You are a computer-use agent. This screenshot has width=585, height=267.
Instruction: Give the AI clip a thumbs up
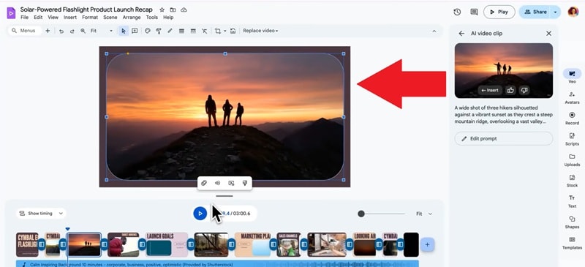click(x=510, y=90)
